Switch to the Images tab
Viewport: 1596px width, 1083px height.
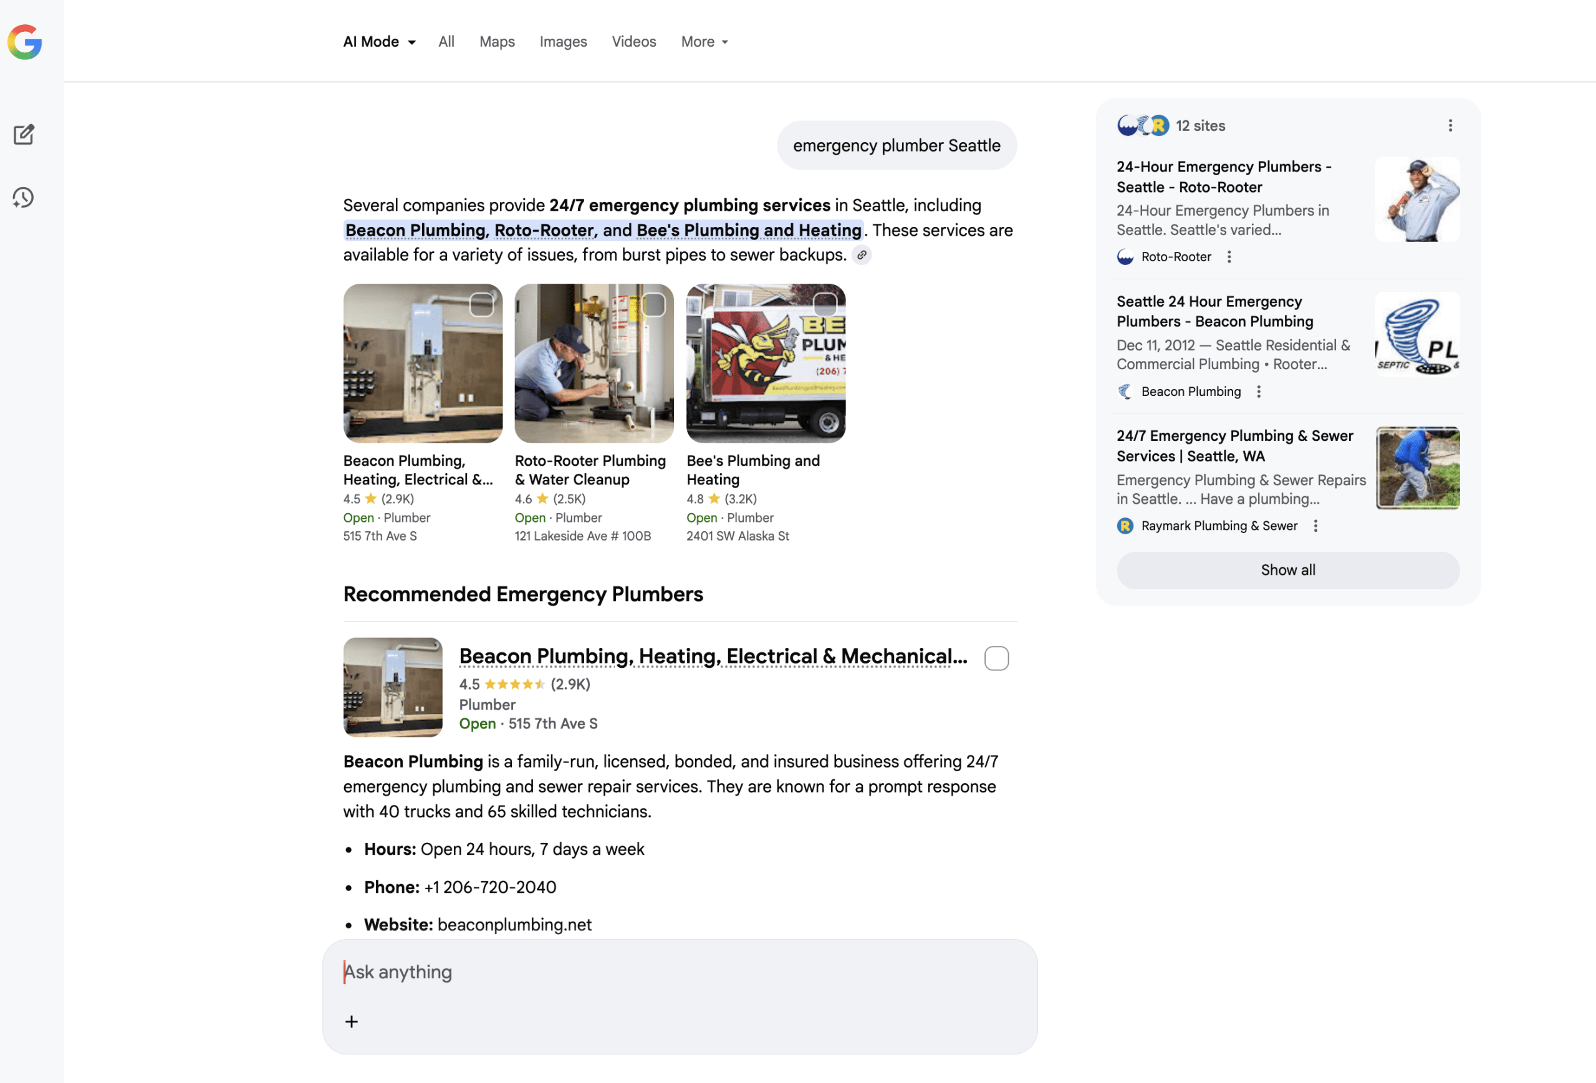562,42
